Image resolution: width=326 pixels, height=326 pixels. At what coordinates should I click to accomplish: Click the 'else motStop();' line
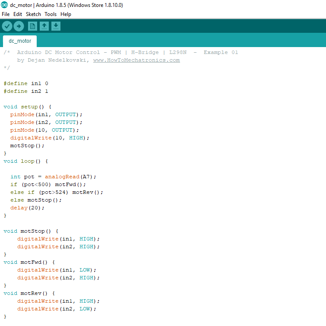[x=36, y=200]
